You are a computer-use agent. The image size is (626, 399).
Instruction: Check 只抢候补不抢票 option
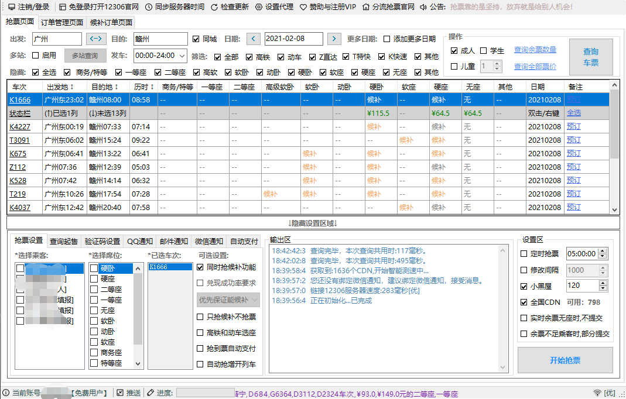point(200,317)
